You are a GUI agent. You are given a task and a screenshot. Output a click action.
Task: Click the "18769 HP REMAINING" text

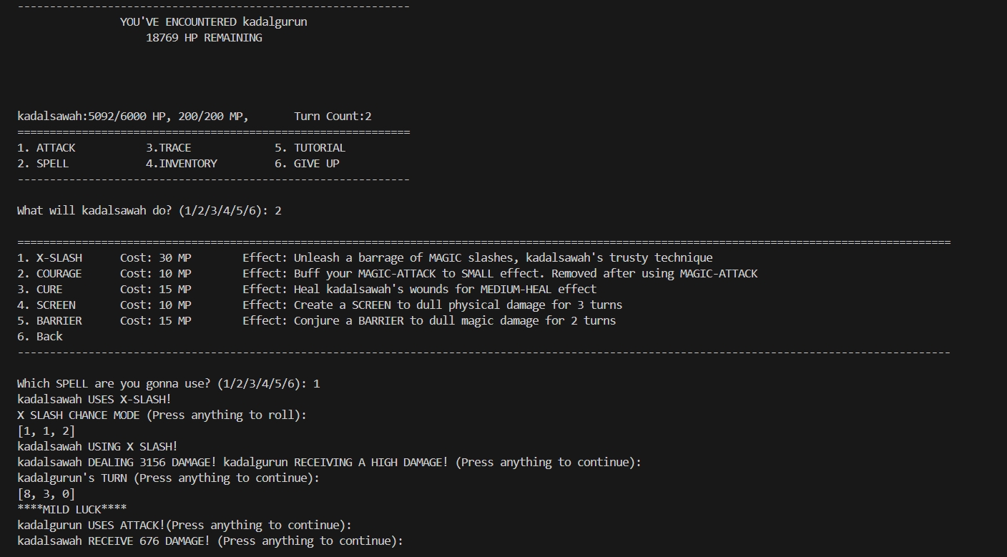coord(204,38)
